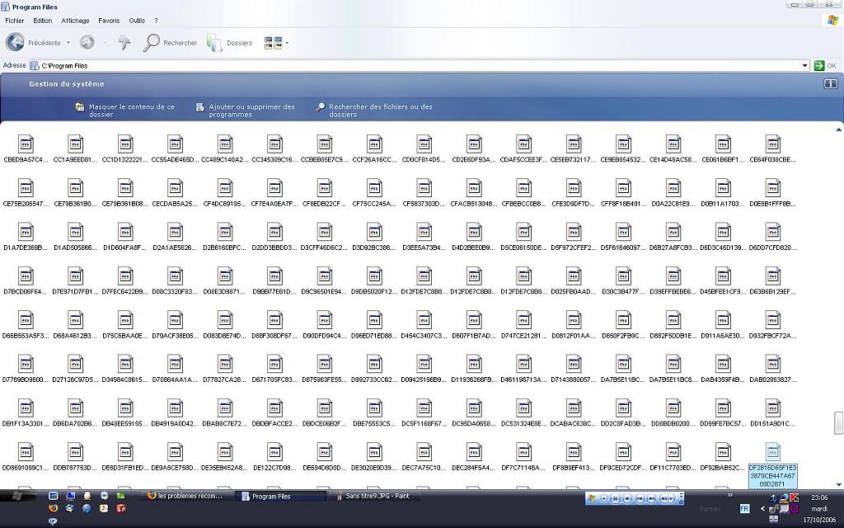Select file DC5F1168F67...

click(424, 414)
